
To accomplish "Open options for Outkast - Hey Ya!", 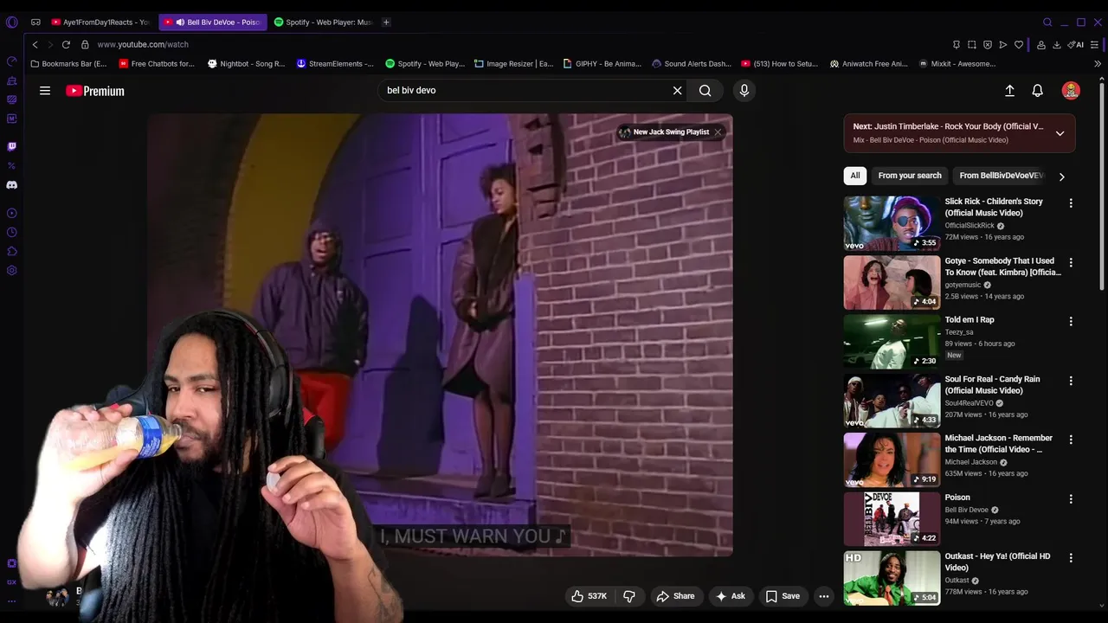I will tap(1071, 558).
